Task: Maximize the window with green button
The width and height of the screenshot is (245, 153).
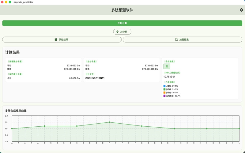Action: pos(10,2)
